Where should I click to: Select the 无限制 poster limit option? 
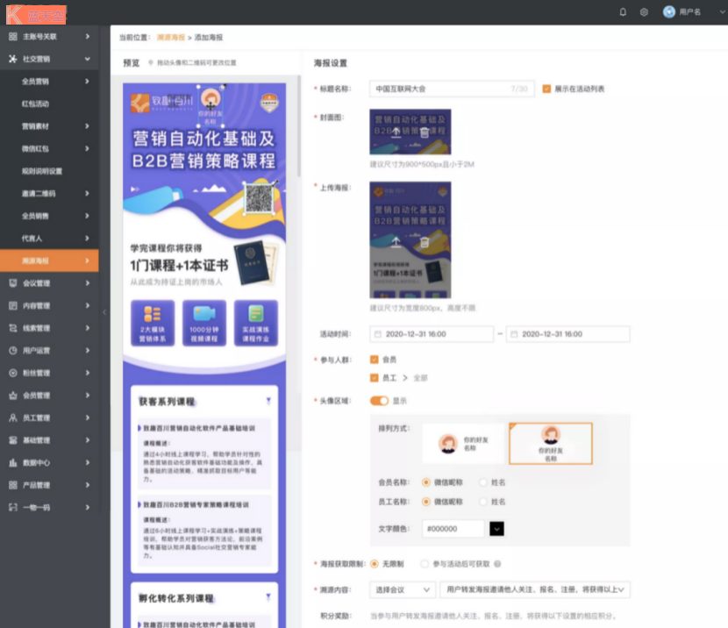(x=375, y=564)
